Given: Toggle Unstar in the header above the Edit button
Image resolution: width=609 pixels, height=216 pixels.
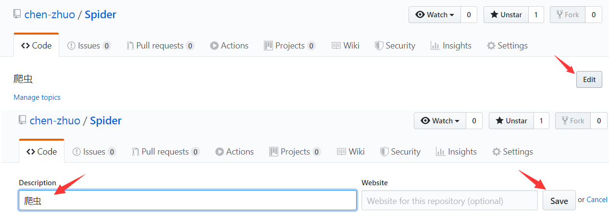Looking at the screenshot, I should (506, 15).
